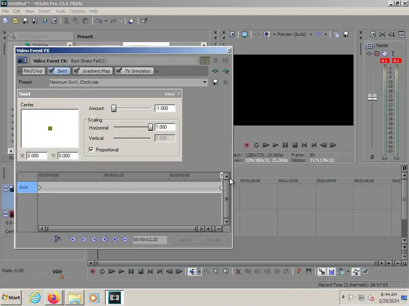
Task: Toggle the Swirl effect checkbox
Action: (x=52, y=71)
